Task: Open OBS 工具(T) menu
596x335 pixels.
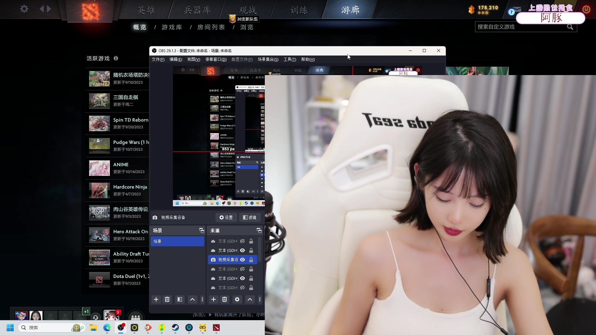Action: tap(290, 60)
